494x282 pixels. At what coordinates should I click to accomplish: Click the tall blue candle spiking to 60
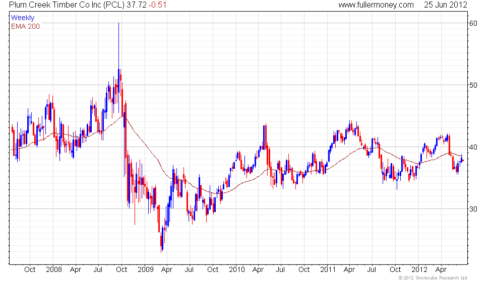tap(118, 67)
